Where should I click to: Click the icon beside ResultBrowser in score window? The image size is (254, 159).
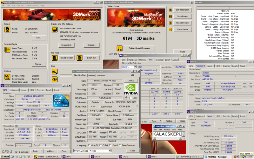pos(170,23)
